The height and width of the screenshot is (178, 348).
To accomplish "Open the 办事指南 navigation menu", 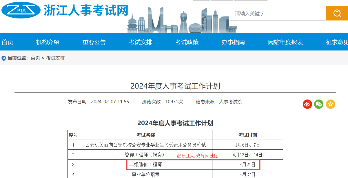I will [234, 42].
